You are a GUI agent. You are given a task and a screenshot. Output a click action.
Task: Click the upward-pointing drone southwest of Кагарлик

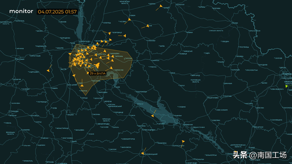click(x=82, y=85)
